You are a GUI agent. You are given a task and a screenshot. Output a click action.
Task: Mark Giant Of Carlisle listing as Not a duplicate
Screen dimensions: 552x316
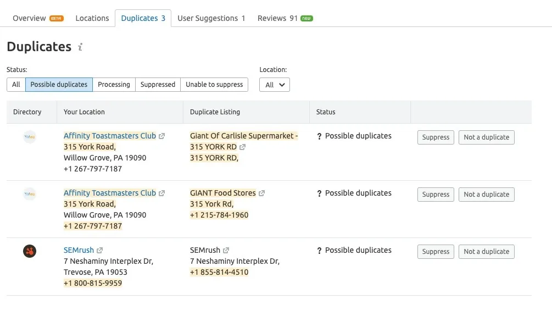tap(487, 137)
